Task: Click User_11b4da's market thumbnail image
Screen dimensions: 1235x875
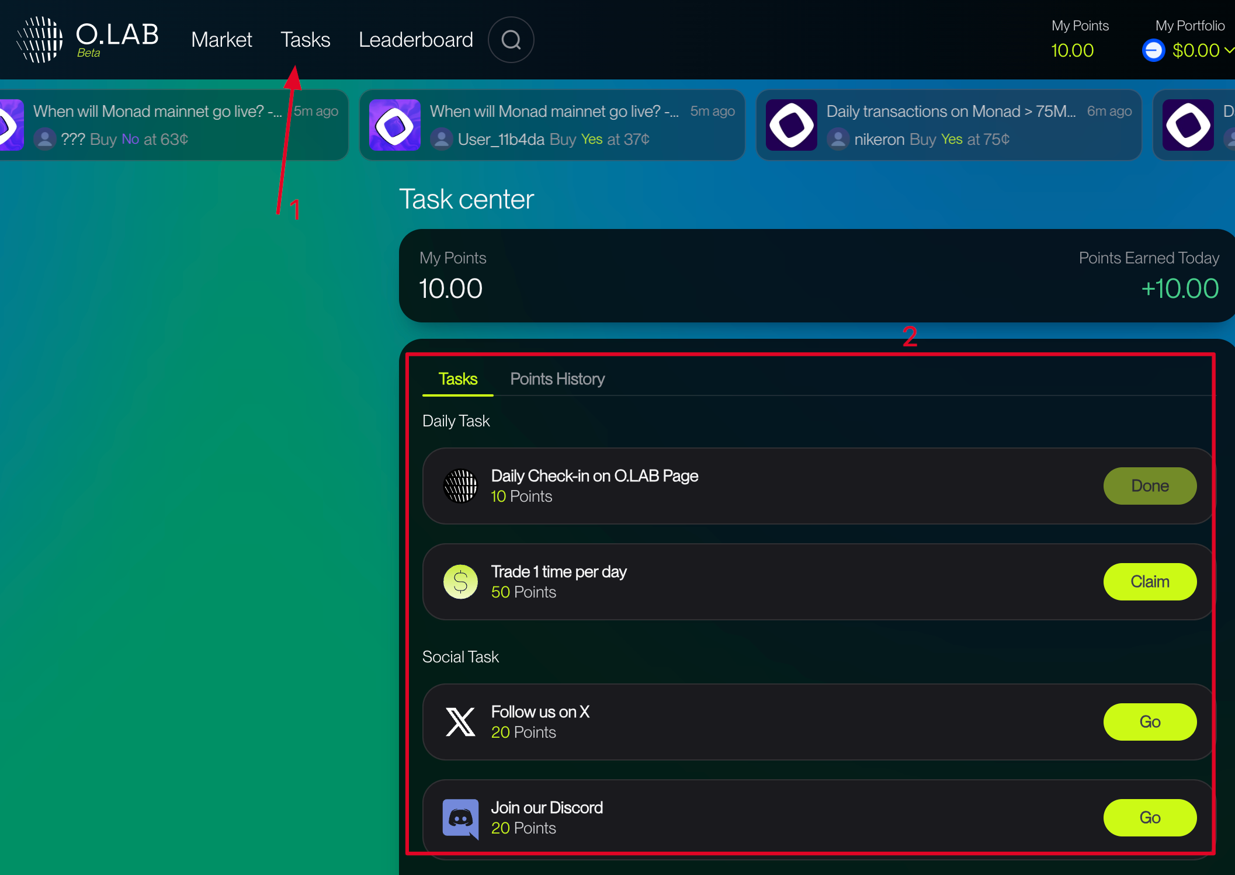Action: 395,125
